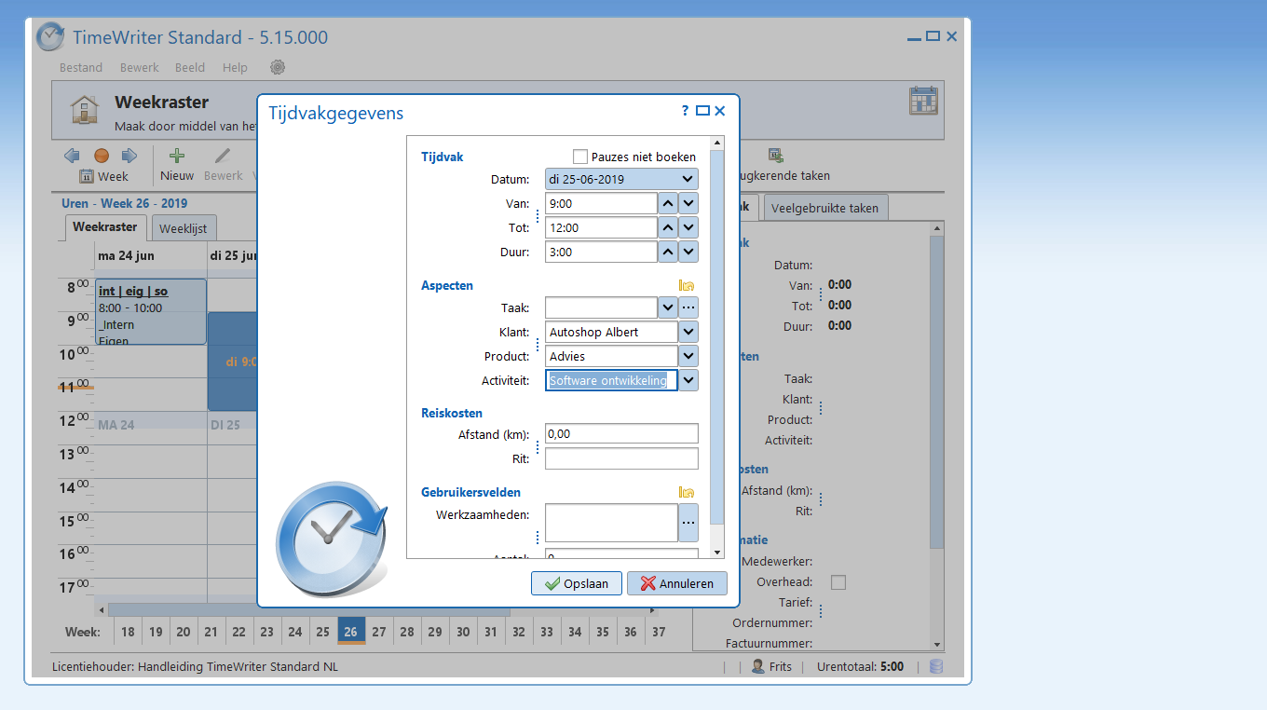The height and width of the screenshot is (710, 1267).
Task: Cancel the dialog with Annuleren
Action: tap(676, 583)
